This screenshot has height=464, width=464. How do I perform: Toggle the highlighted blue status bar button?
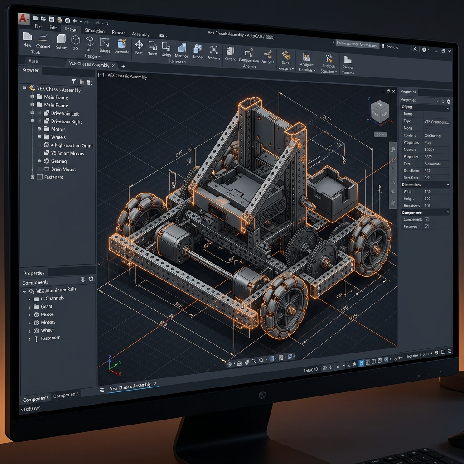[361, 363]
